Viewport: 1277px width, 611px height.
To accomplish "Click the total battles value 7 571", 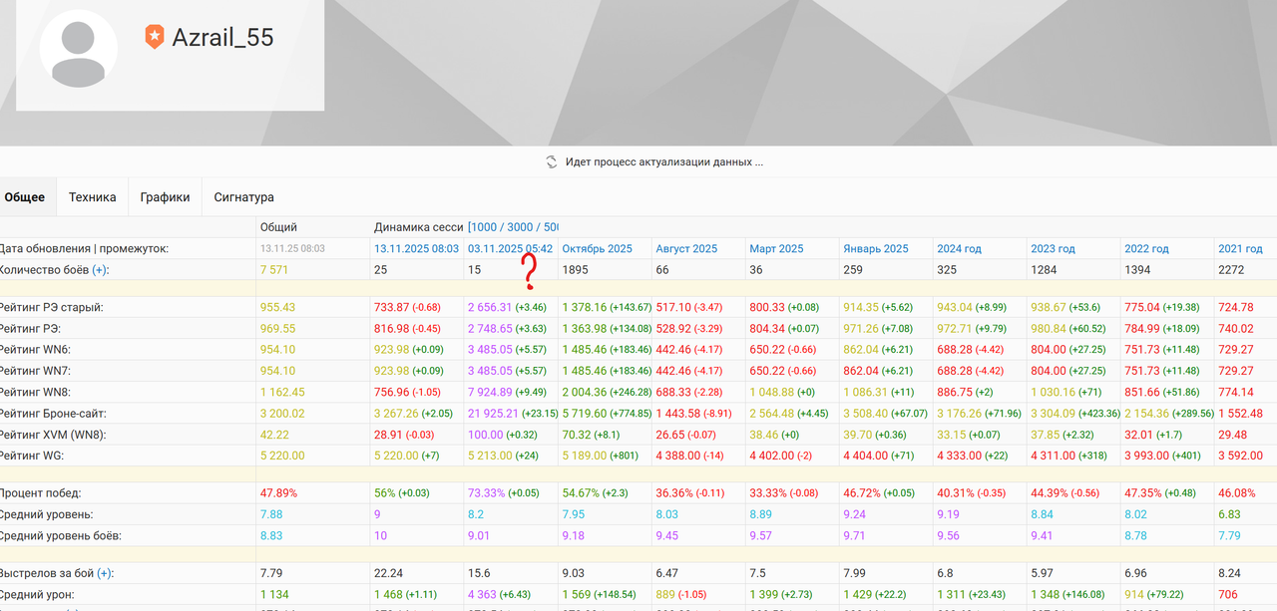I will point(275,270).
